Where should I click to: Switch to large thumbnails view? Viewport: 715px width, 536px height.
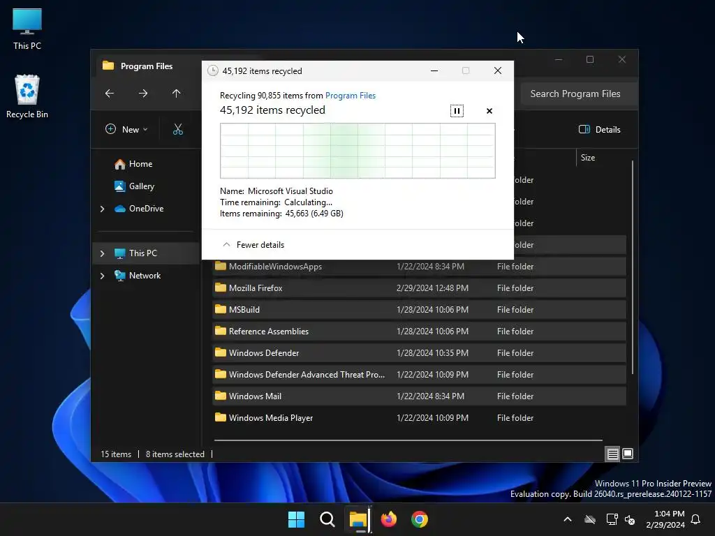(x=628, y=454)
